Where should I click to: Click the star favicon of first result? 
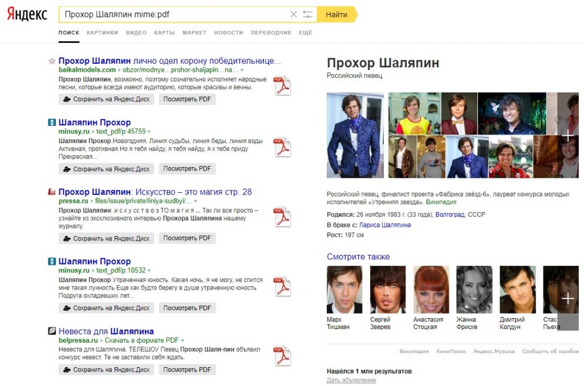click(x=52, y=61)
